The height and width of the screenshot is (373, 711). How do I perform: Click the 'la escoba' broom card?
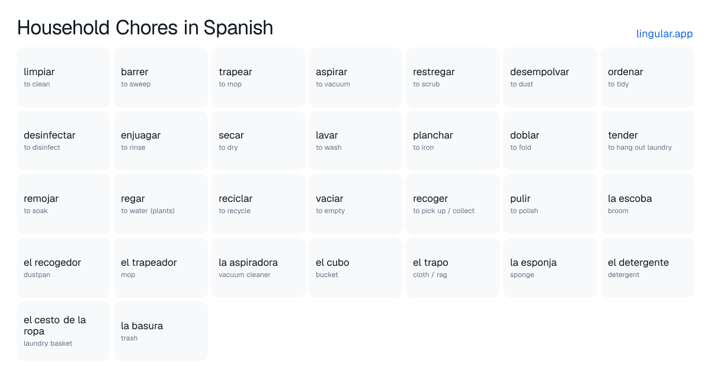(x=648, y=204)
